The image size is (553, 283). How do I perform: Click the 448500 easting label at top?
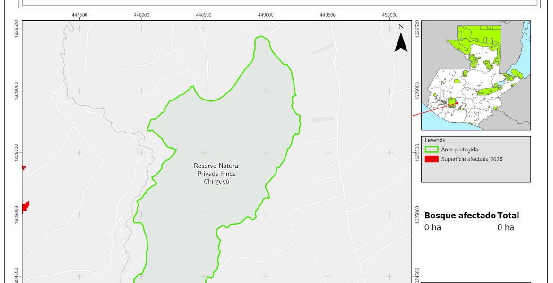pos(204,15)
